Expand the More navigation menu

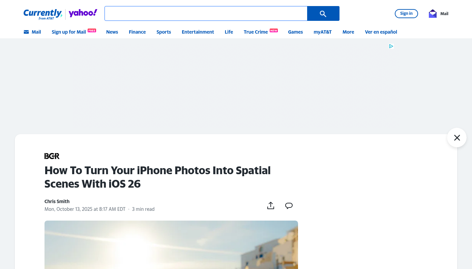pos(348,32)
